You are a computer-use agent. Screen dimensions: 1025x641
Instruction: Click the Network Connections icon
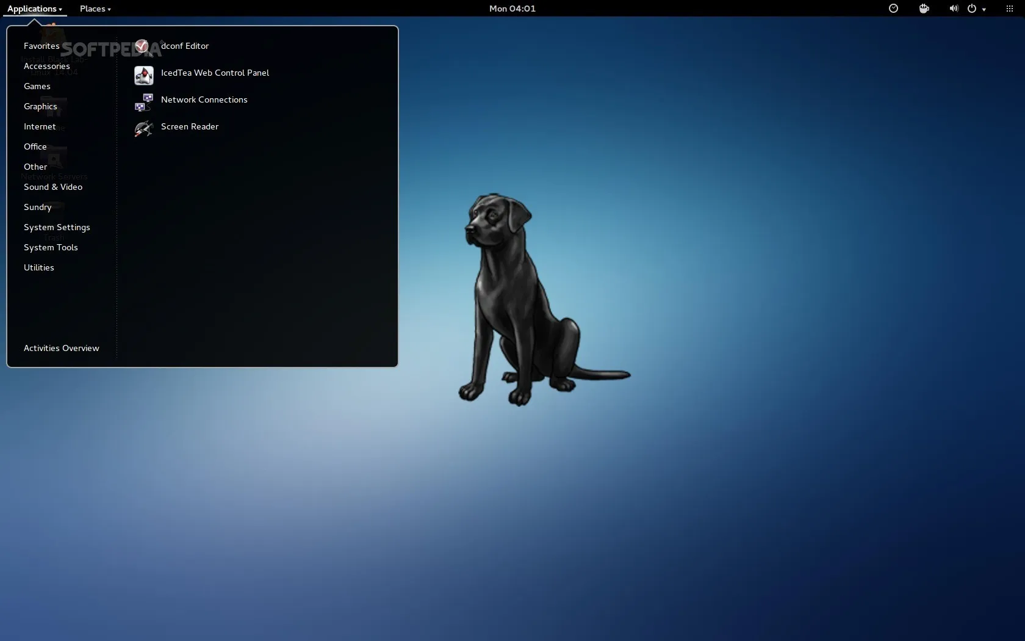pyautogui.click(x=144, y=101)
